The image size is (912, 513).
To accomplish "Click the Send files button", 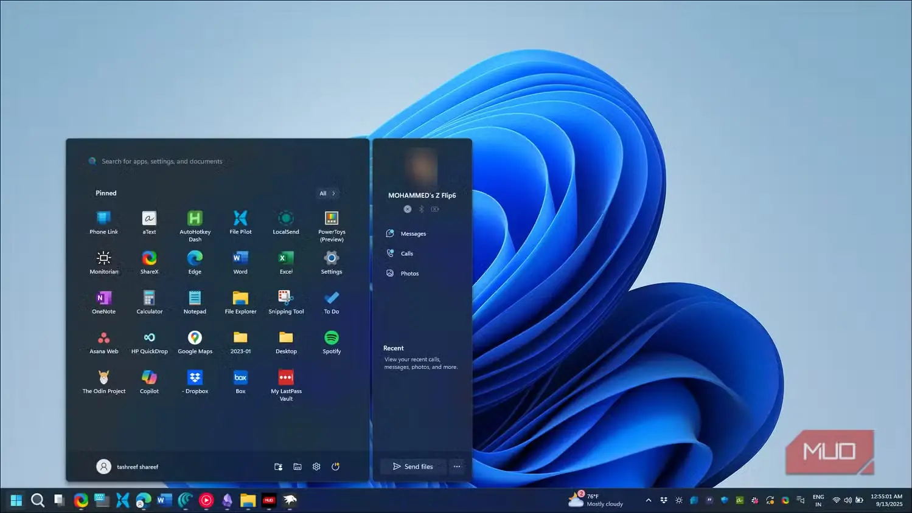I will 413,467.
